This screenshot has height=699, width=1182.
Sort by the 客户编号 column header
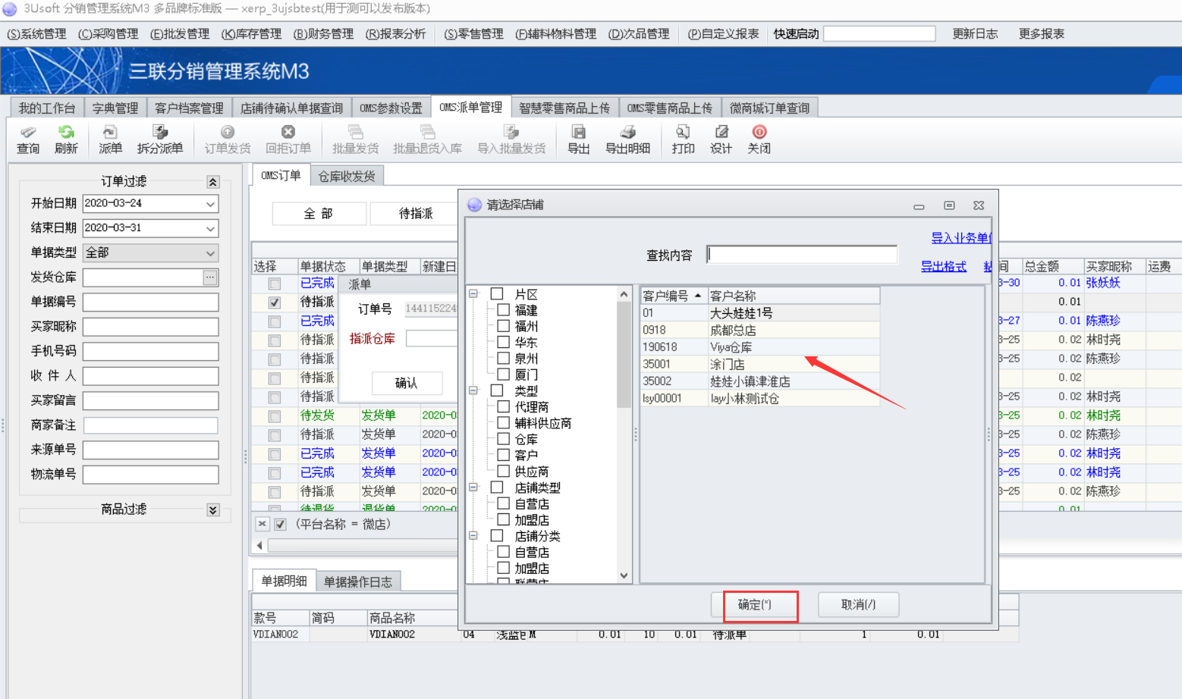click(674, 296)
